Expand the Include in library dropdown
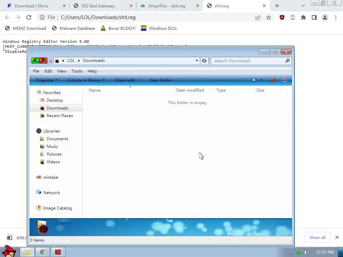The image size is (343, 257). [x=86, y=80]
